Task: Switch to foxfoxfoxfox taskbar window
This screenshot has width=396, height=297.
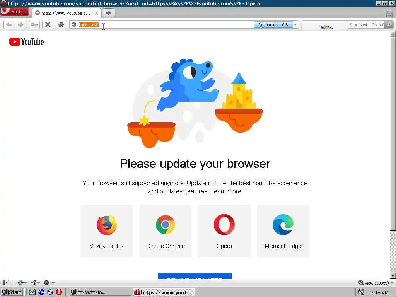Action: coord(100,292)
